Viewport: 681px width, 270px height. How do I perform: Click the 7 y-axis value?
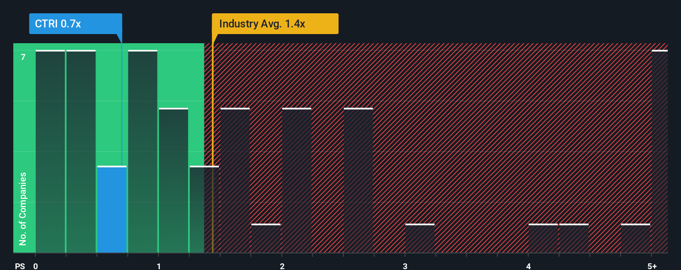point(23,57)
